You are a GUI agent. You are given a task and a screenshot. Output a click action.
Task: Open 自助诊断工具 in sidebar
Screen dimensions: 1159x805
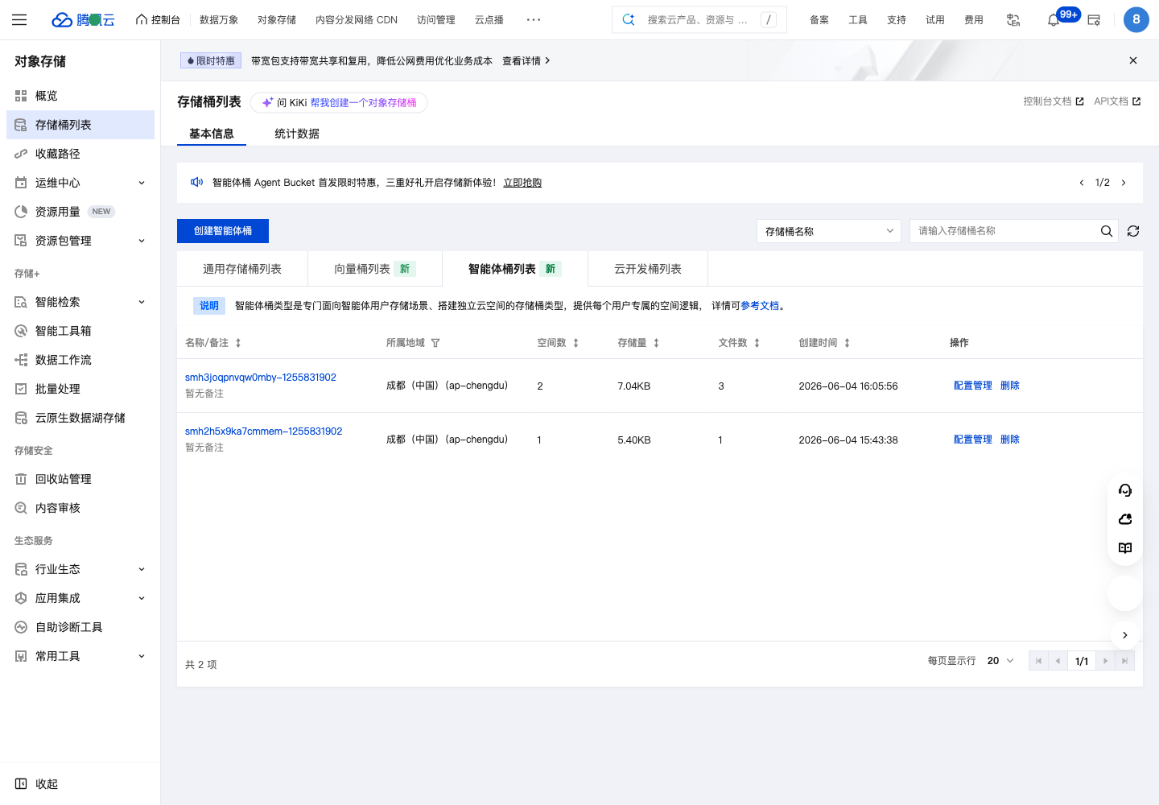[80, 627]
